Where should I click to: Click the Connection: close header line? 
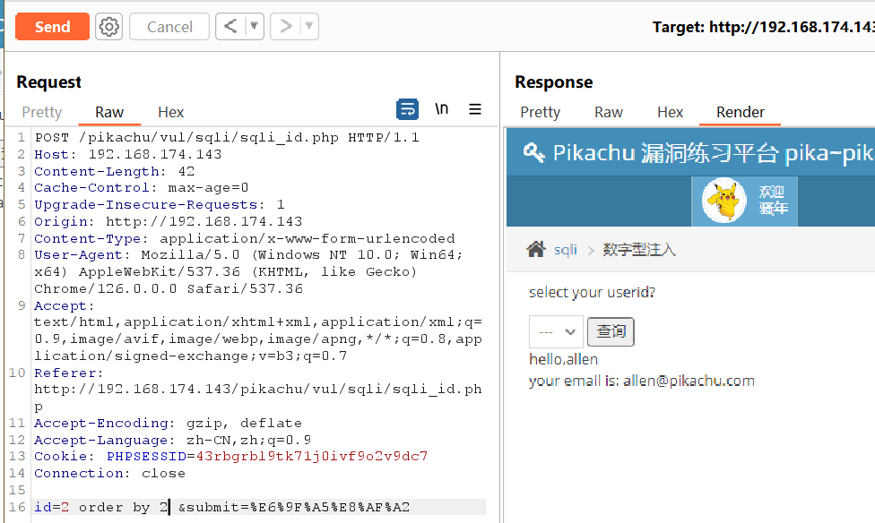pyautogui.click(x=109, y=473)
